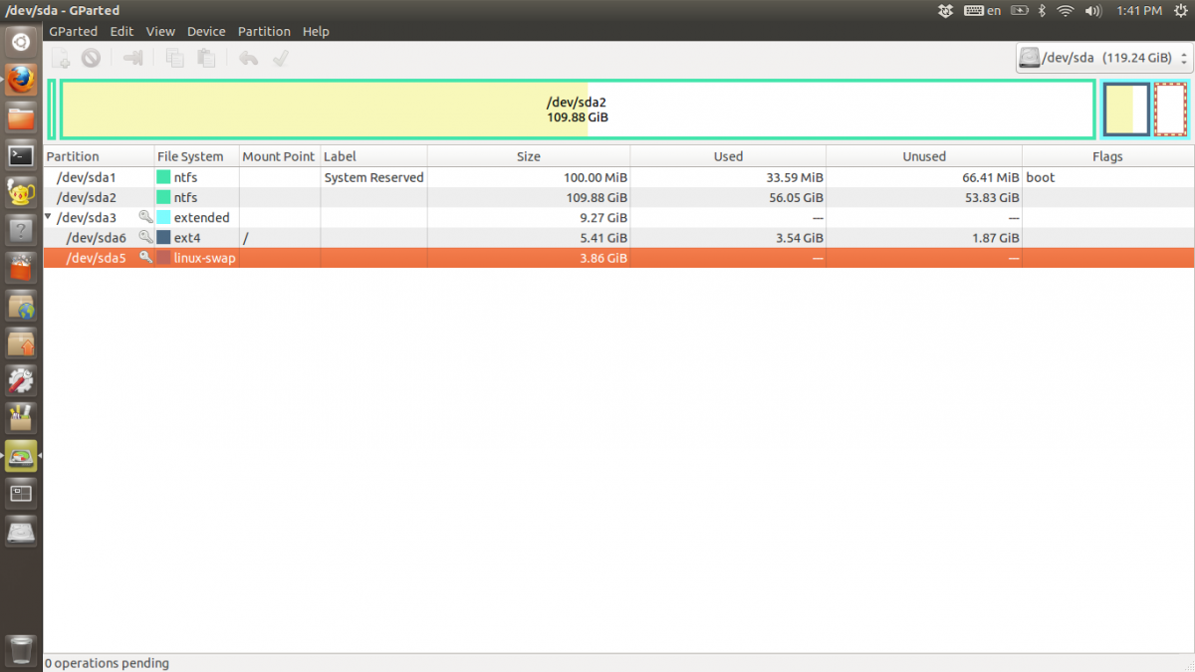Open the Edit menu
Screen dimensions: 1195x672
point(121,31)
